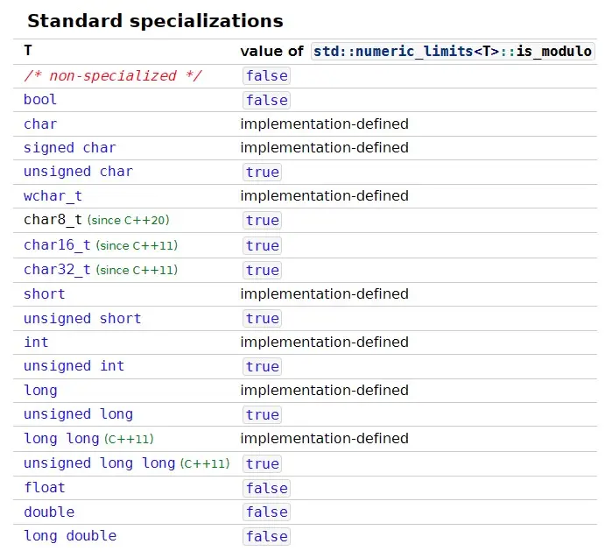Click the bool type link
Image resolution: width=612 pixels, height=558 pixels.
(40, 100)
